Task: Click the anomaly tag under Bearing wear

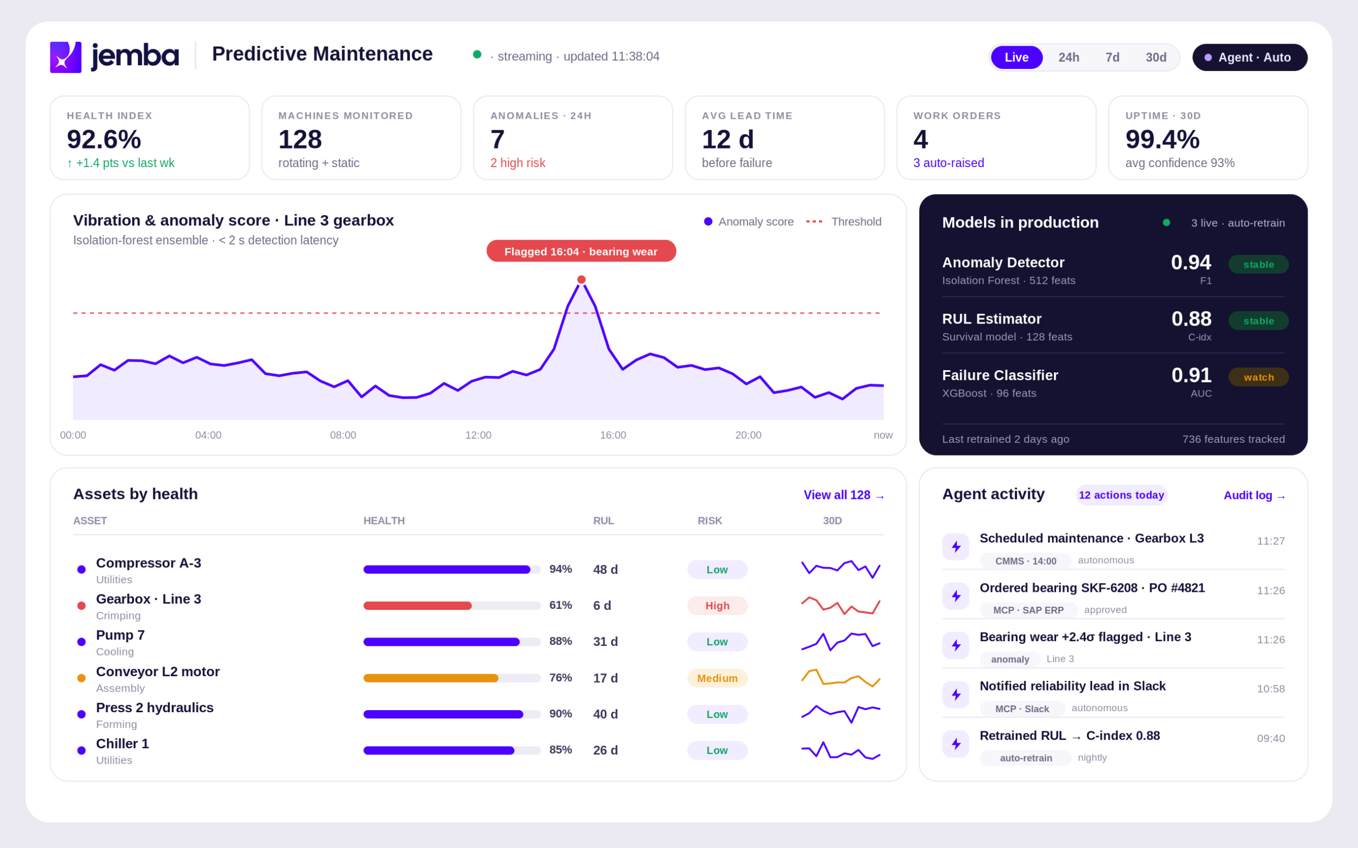Action: 1009,659
